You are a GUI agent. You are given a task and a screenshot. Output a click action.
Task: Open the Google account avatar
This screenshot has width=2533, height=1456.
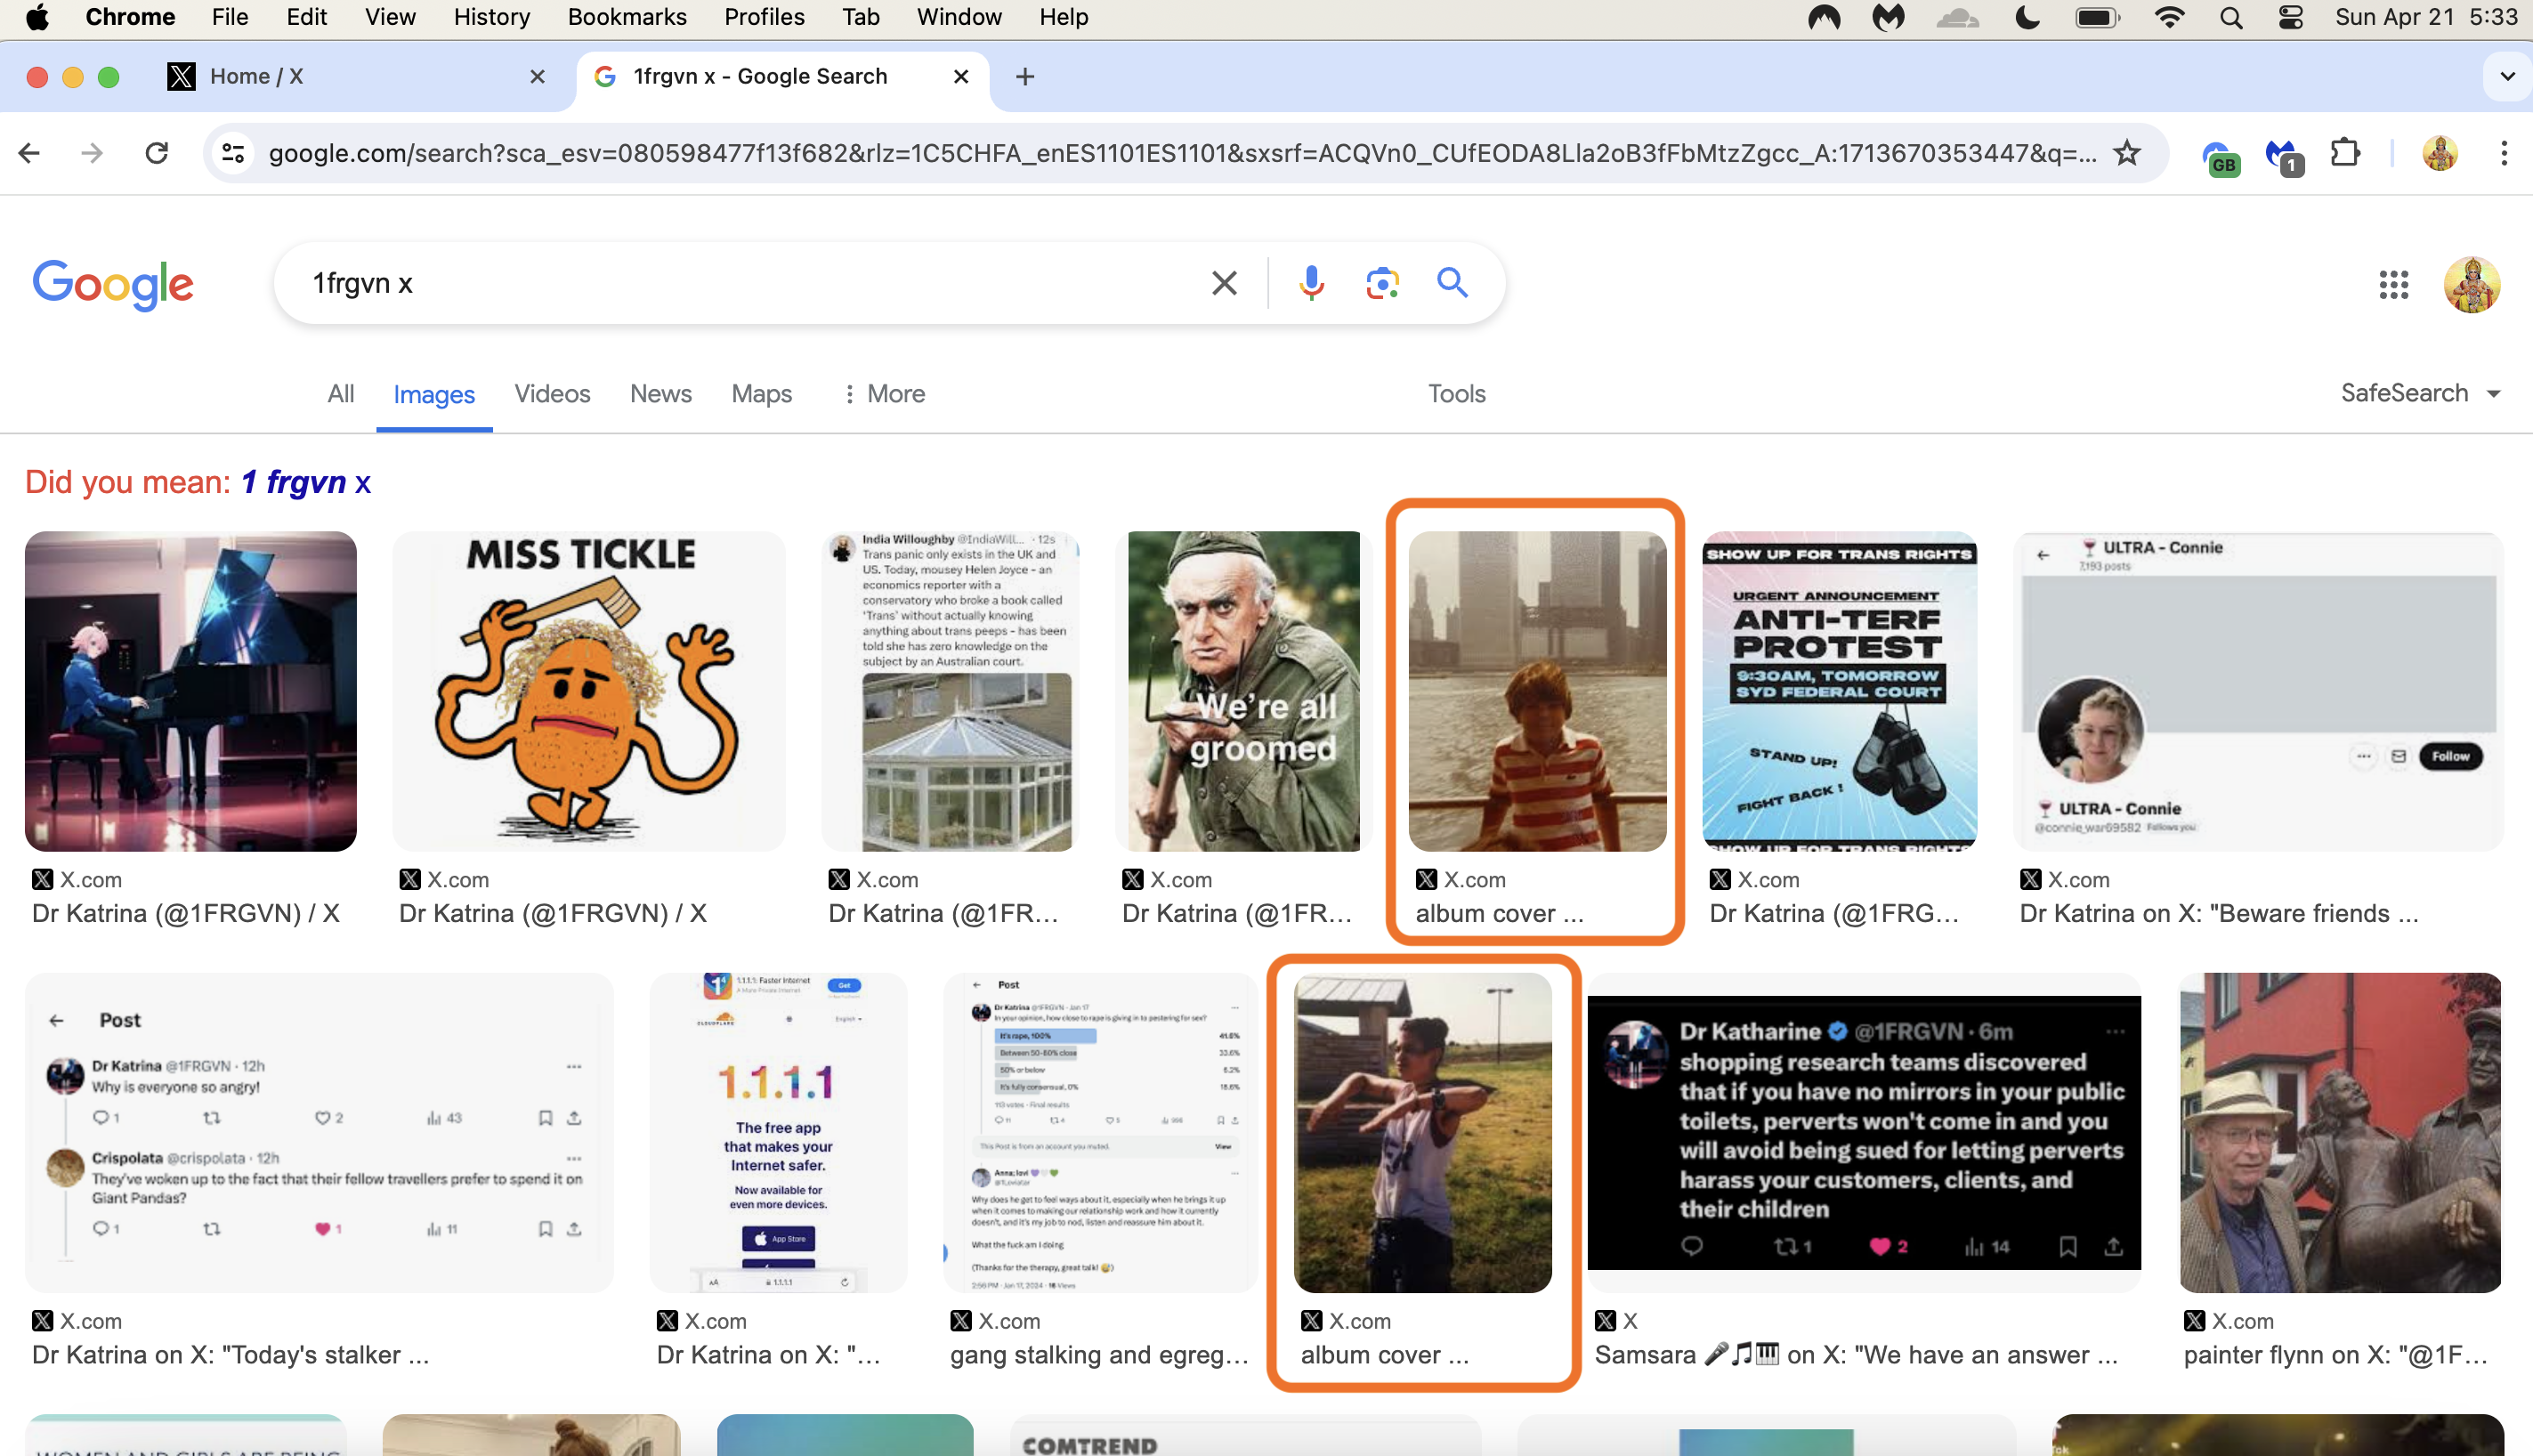[x=2471, y=284]
